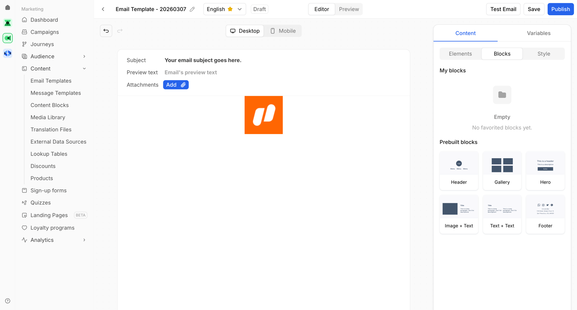Open the Media Library

[x=48, y=117]
